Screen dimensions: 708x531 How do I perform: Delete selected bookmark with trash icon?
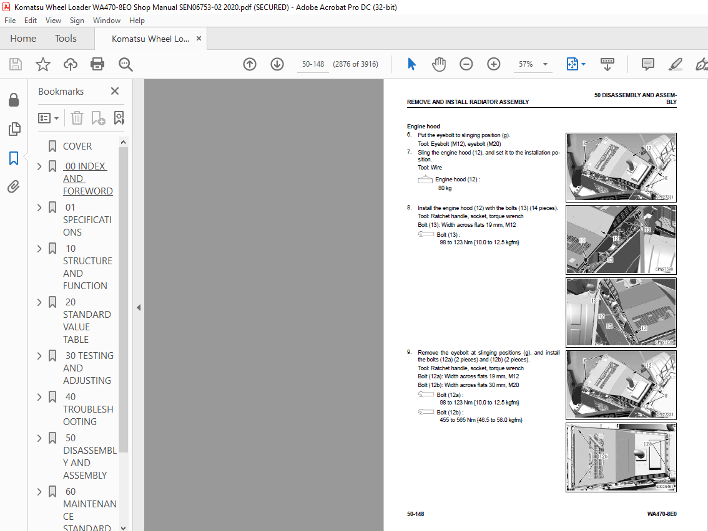[77, 118]
